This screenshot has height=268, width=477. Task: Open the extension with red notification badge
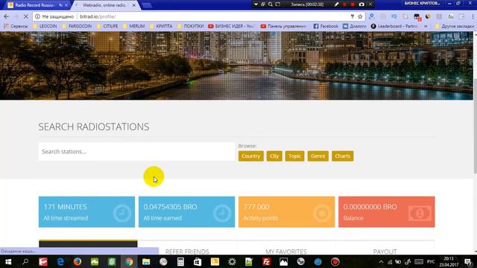[417, 17]
